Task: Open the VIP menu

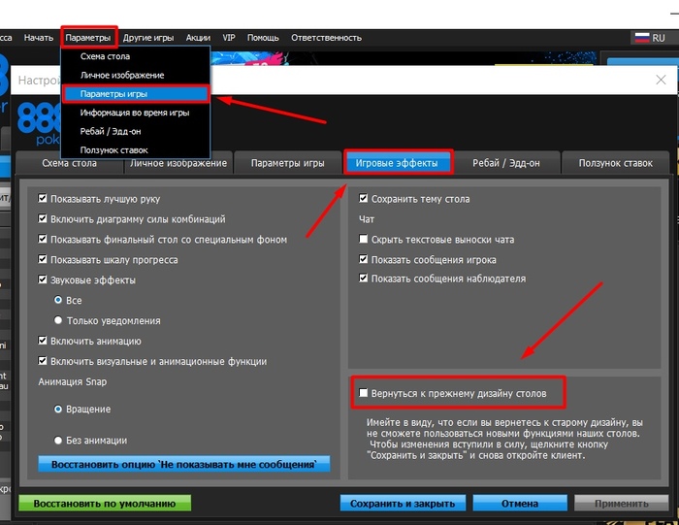Action: (229, 38)
